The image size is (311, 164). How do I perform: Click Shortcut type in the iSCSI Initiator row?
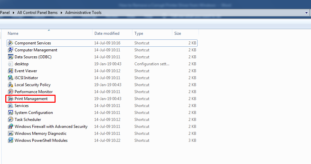click(142, 78)
